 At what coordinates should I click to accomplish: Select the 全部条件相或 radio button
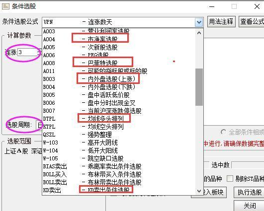223,132
